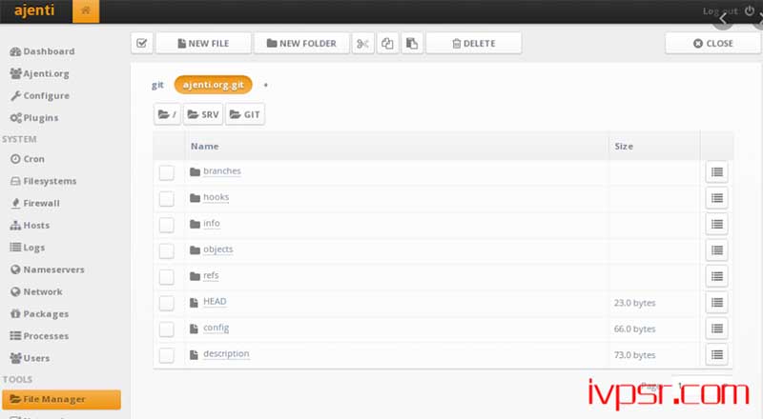
Task: Open the config file
Action: point(217,328)
